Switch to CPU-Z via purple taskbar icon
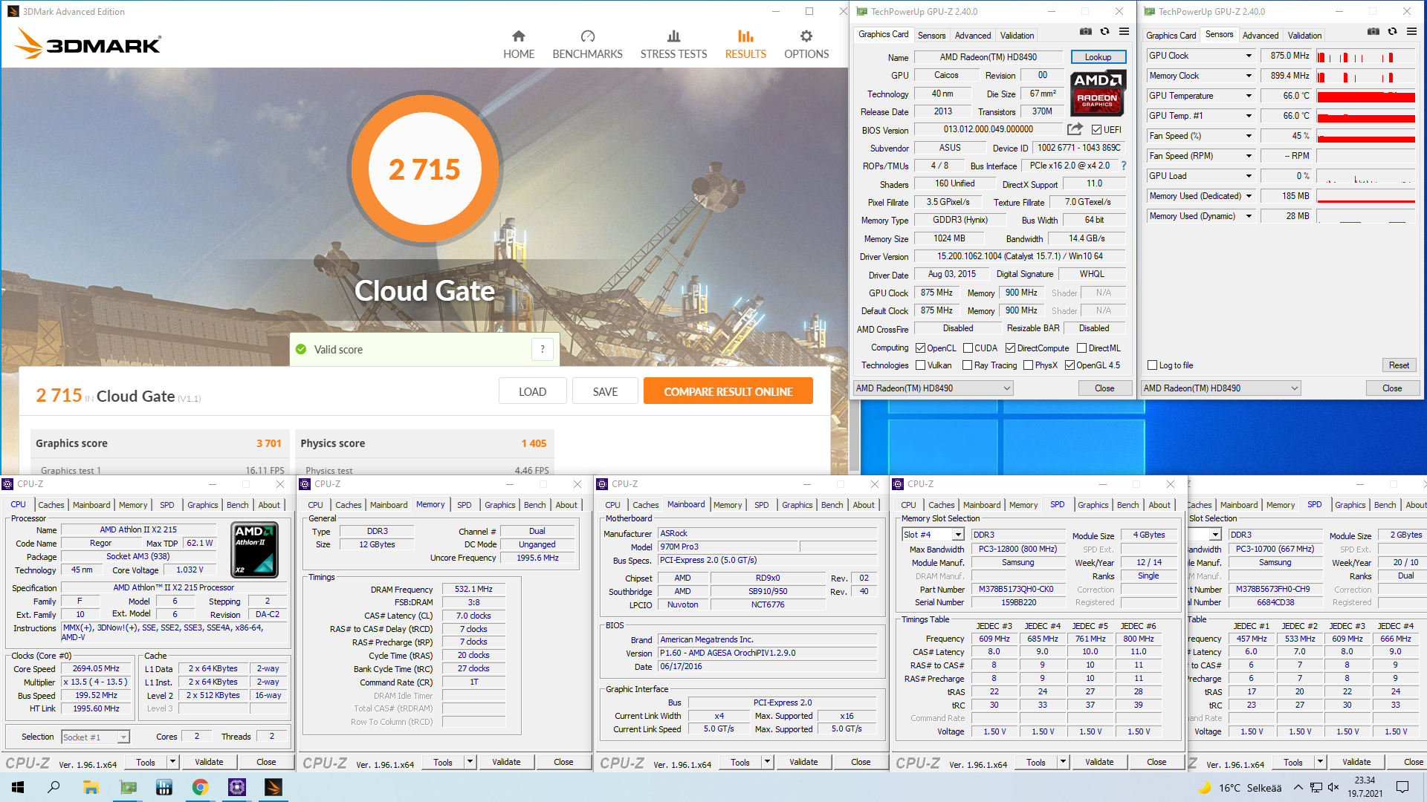Viewport: 1427px width, 802px height. [x=237, y=787]
